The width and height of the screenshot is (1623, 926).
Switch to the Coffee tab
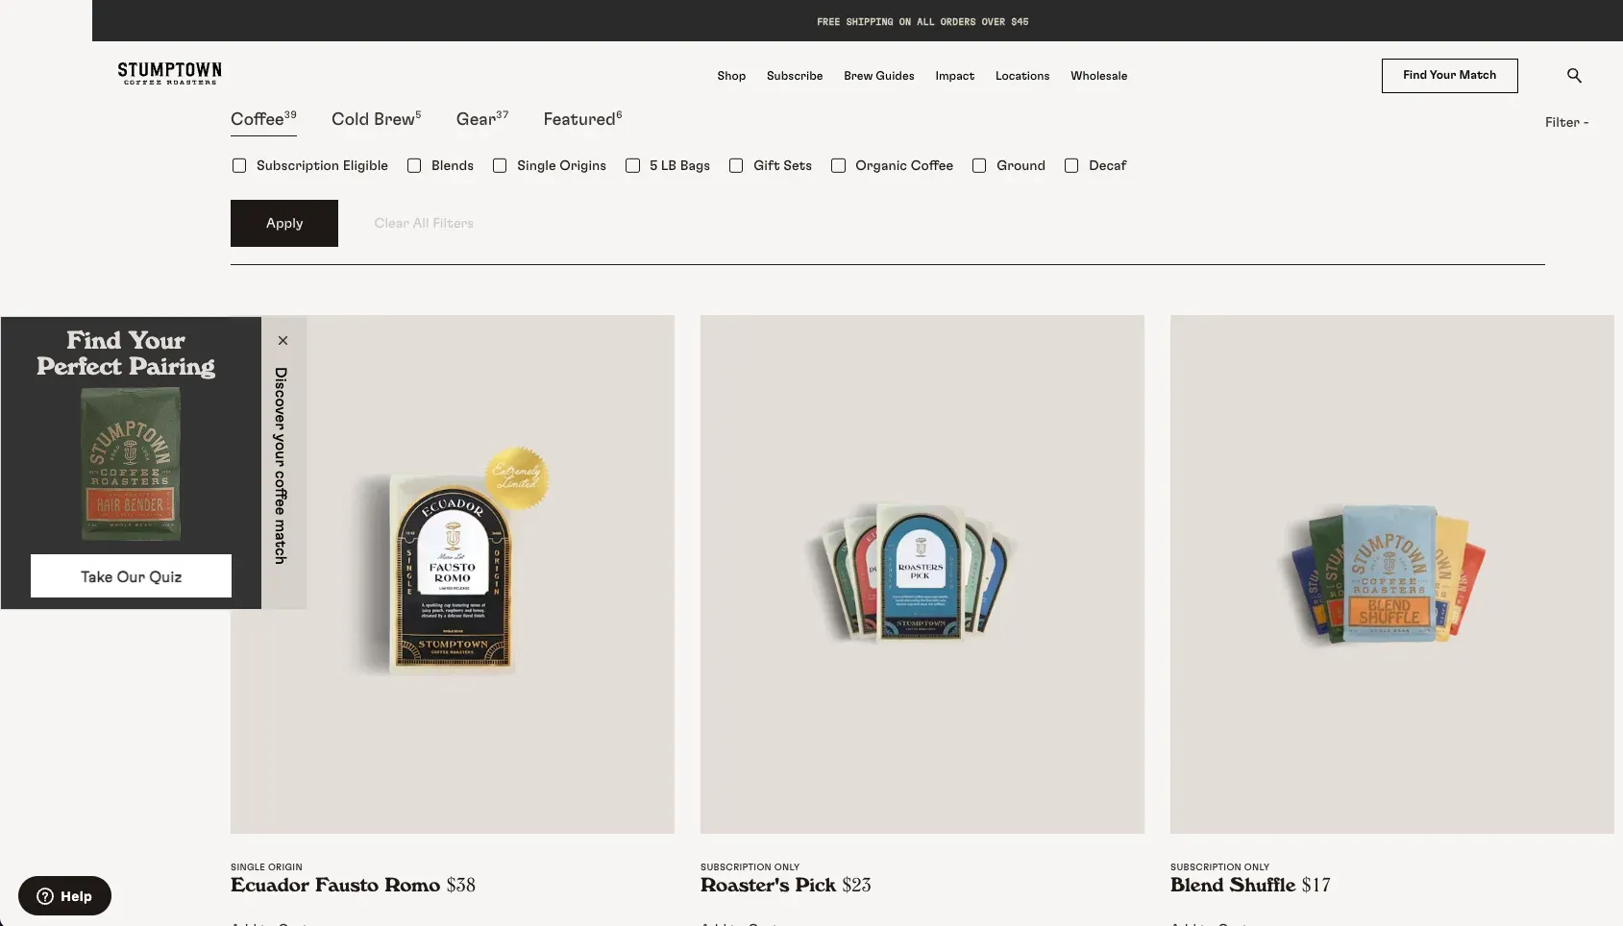[263, 119]
